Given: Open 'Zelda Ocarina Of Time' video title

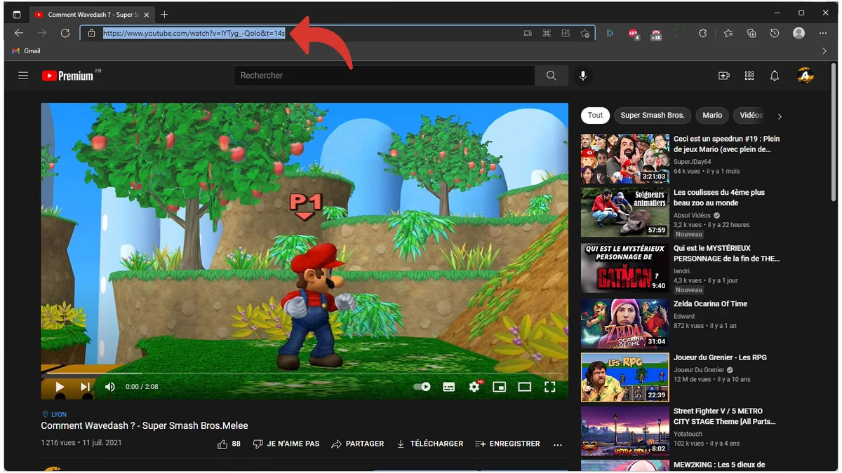Looking at the screenshot, I should [x=710, y=304].
